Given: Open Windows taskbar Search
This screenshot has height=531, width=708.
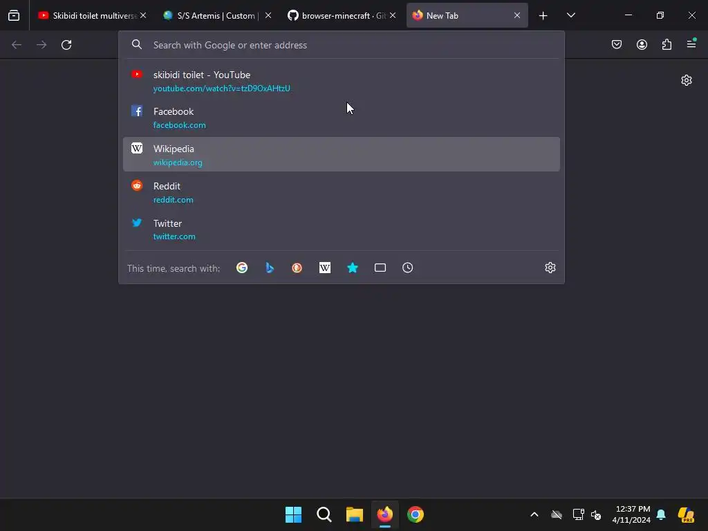Looking at the screenshot, I should (324, 514).
